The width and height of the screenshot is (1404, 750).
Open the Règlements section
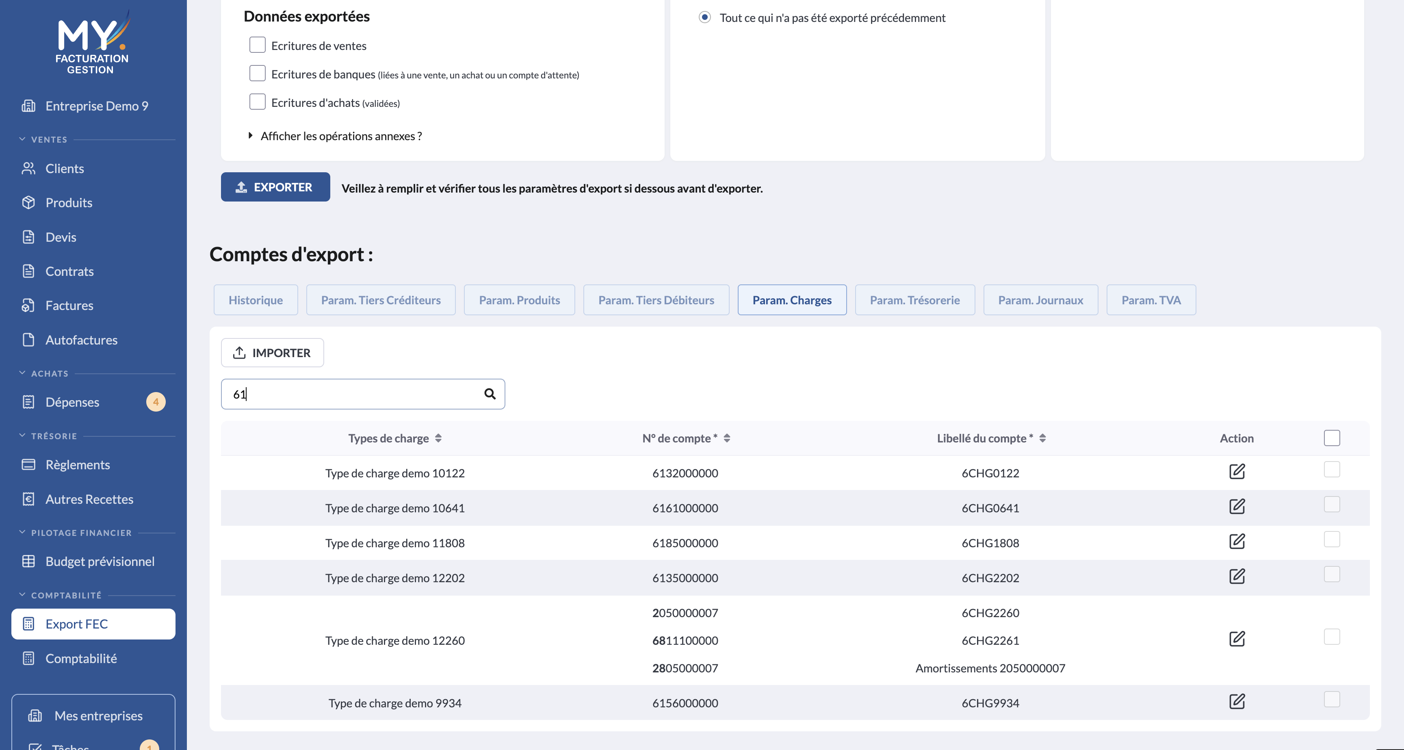click(x=78, y=465)
